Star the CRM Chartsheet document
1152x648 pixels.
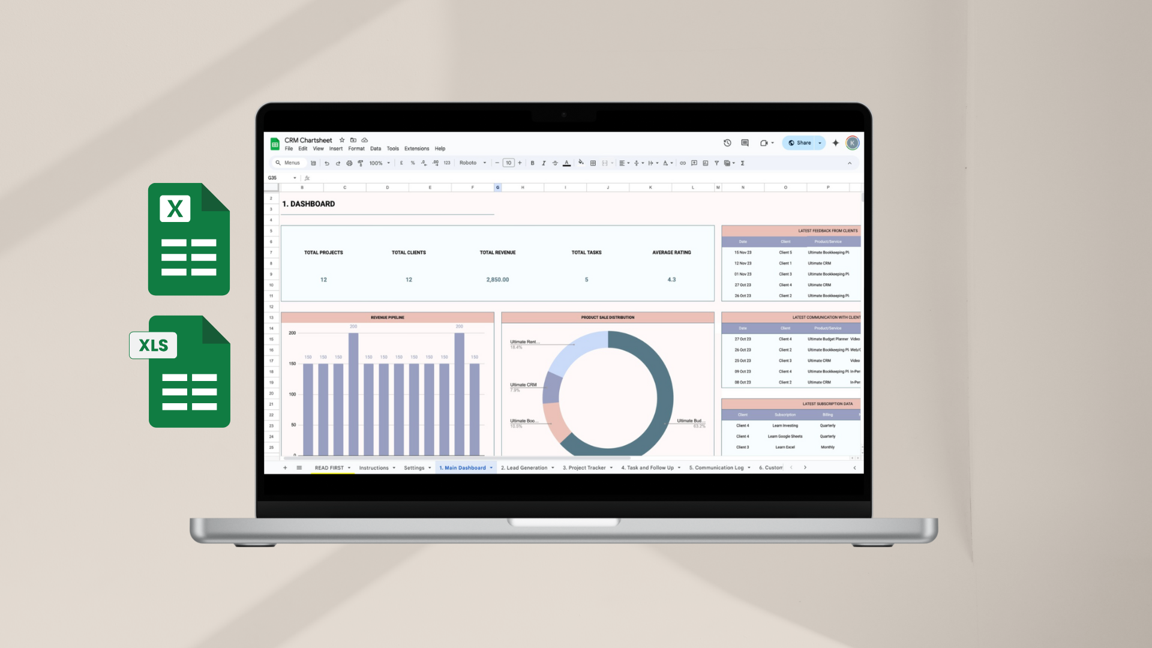[342, 140]
